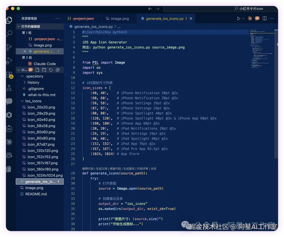This screenshot has height=237, width=284.
Task: Go back using the navigation arrow
Action: (150, 9)
